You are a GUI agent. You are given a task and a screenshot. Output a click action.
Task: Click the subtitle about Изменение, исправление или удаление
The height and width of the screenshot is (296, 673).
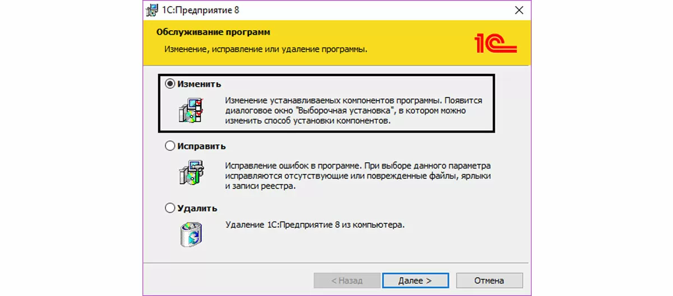[x=266, y=49]
